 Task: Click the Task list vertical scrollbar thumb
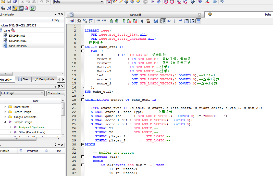pyautogui.click(x=63, y=109)
